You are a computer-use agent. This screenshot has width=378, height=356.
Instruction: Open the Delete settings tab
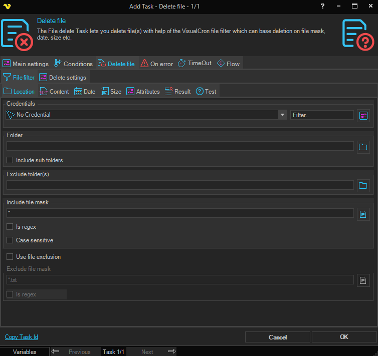[63, 78]
